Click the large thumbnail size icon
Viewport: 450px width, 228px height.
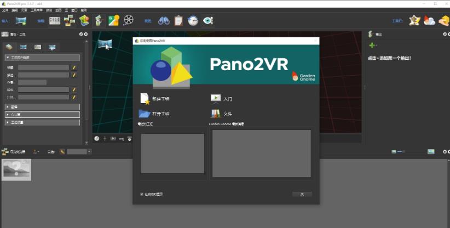[x=431, y=152]
